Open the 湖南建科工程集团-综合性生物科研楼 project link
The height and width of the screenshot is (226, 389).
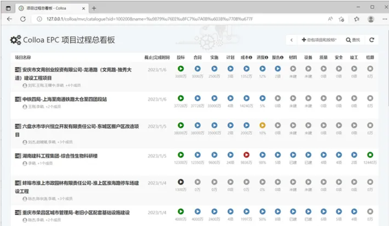click(60, 156)
